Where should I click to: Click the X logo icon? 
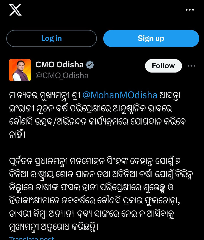[15, 10]
